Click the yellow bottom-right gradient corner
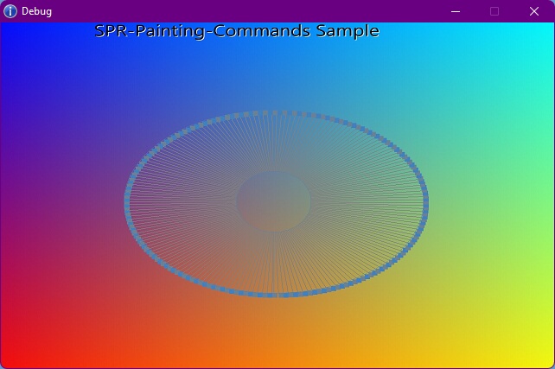Viewport: 555px width, 369px height. (x=543, y=359)
